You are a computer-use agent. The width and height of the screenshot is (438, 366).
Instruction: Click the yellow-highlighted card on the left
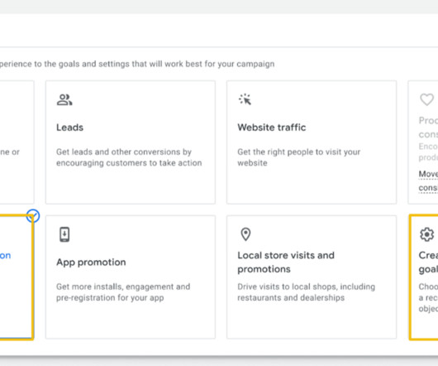(17, 277)
